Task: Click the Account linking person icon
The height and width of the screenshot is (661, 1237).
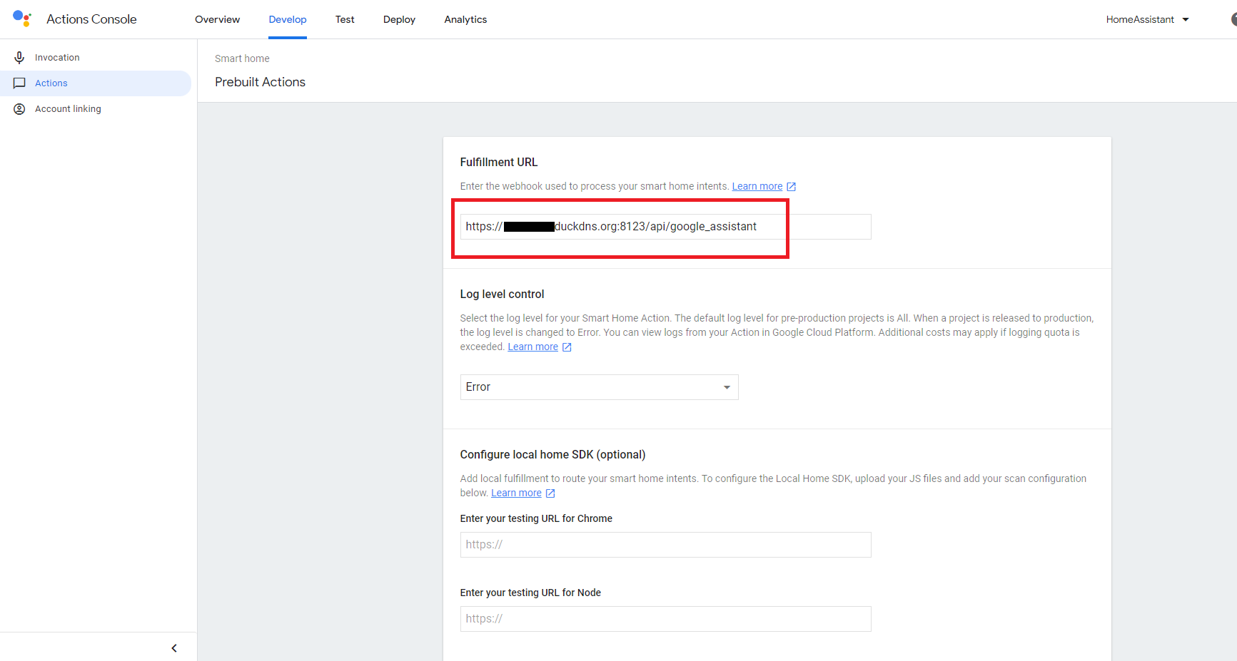Action: 19,109
